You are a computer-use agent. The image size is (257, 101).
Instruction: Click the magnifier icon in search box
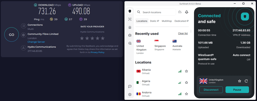click(139, 12)
